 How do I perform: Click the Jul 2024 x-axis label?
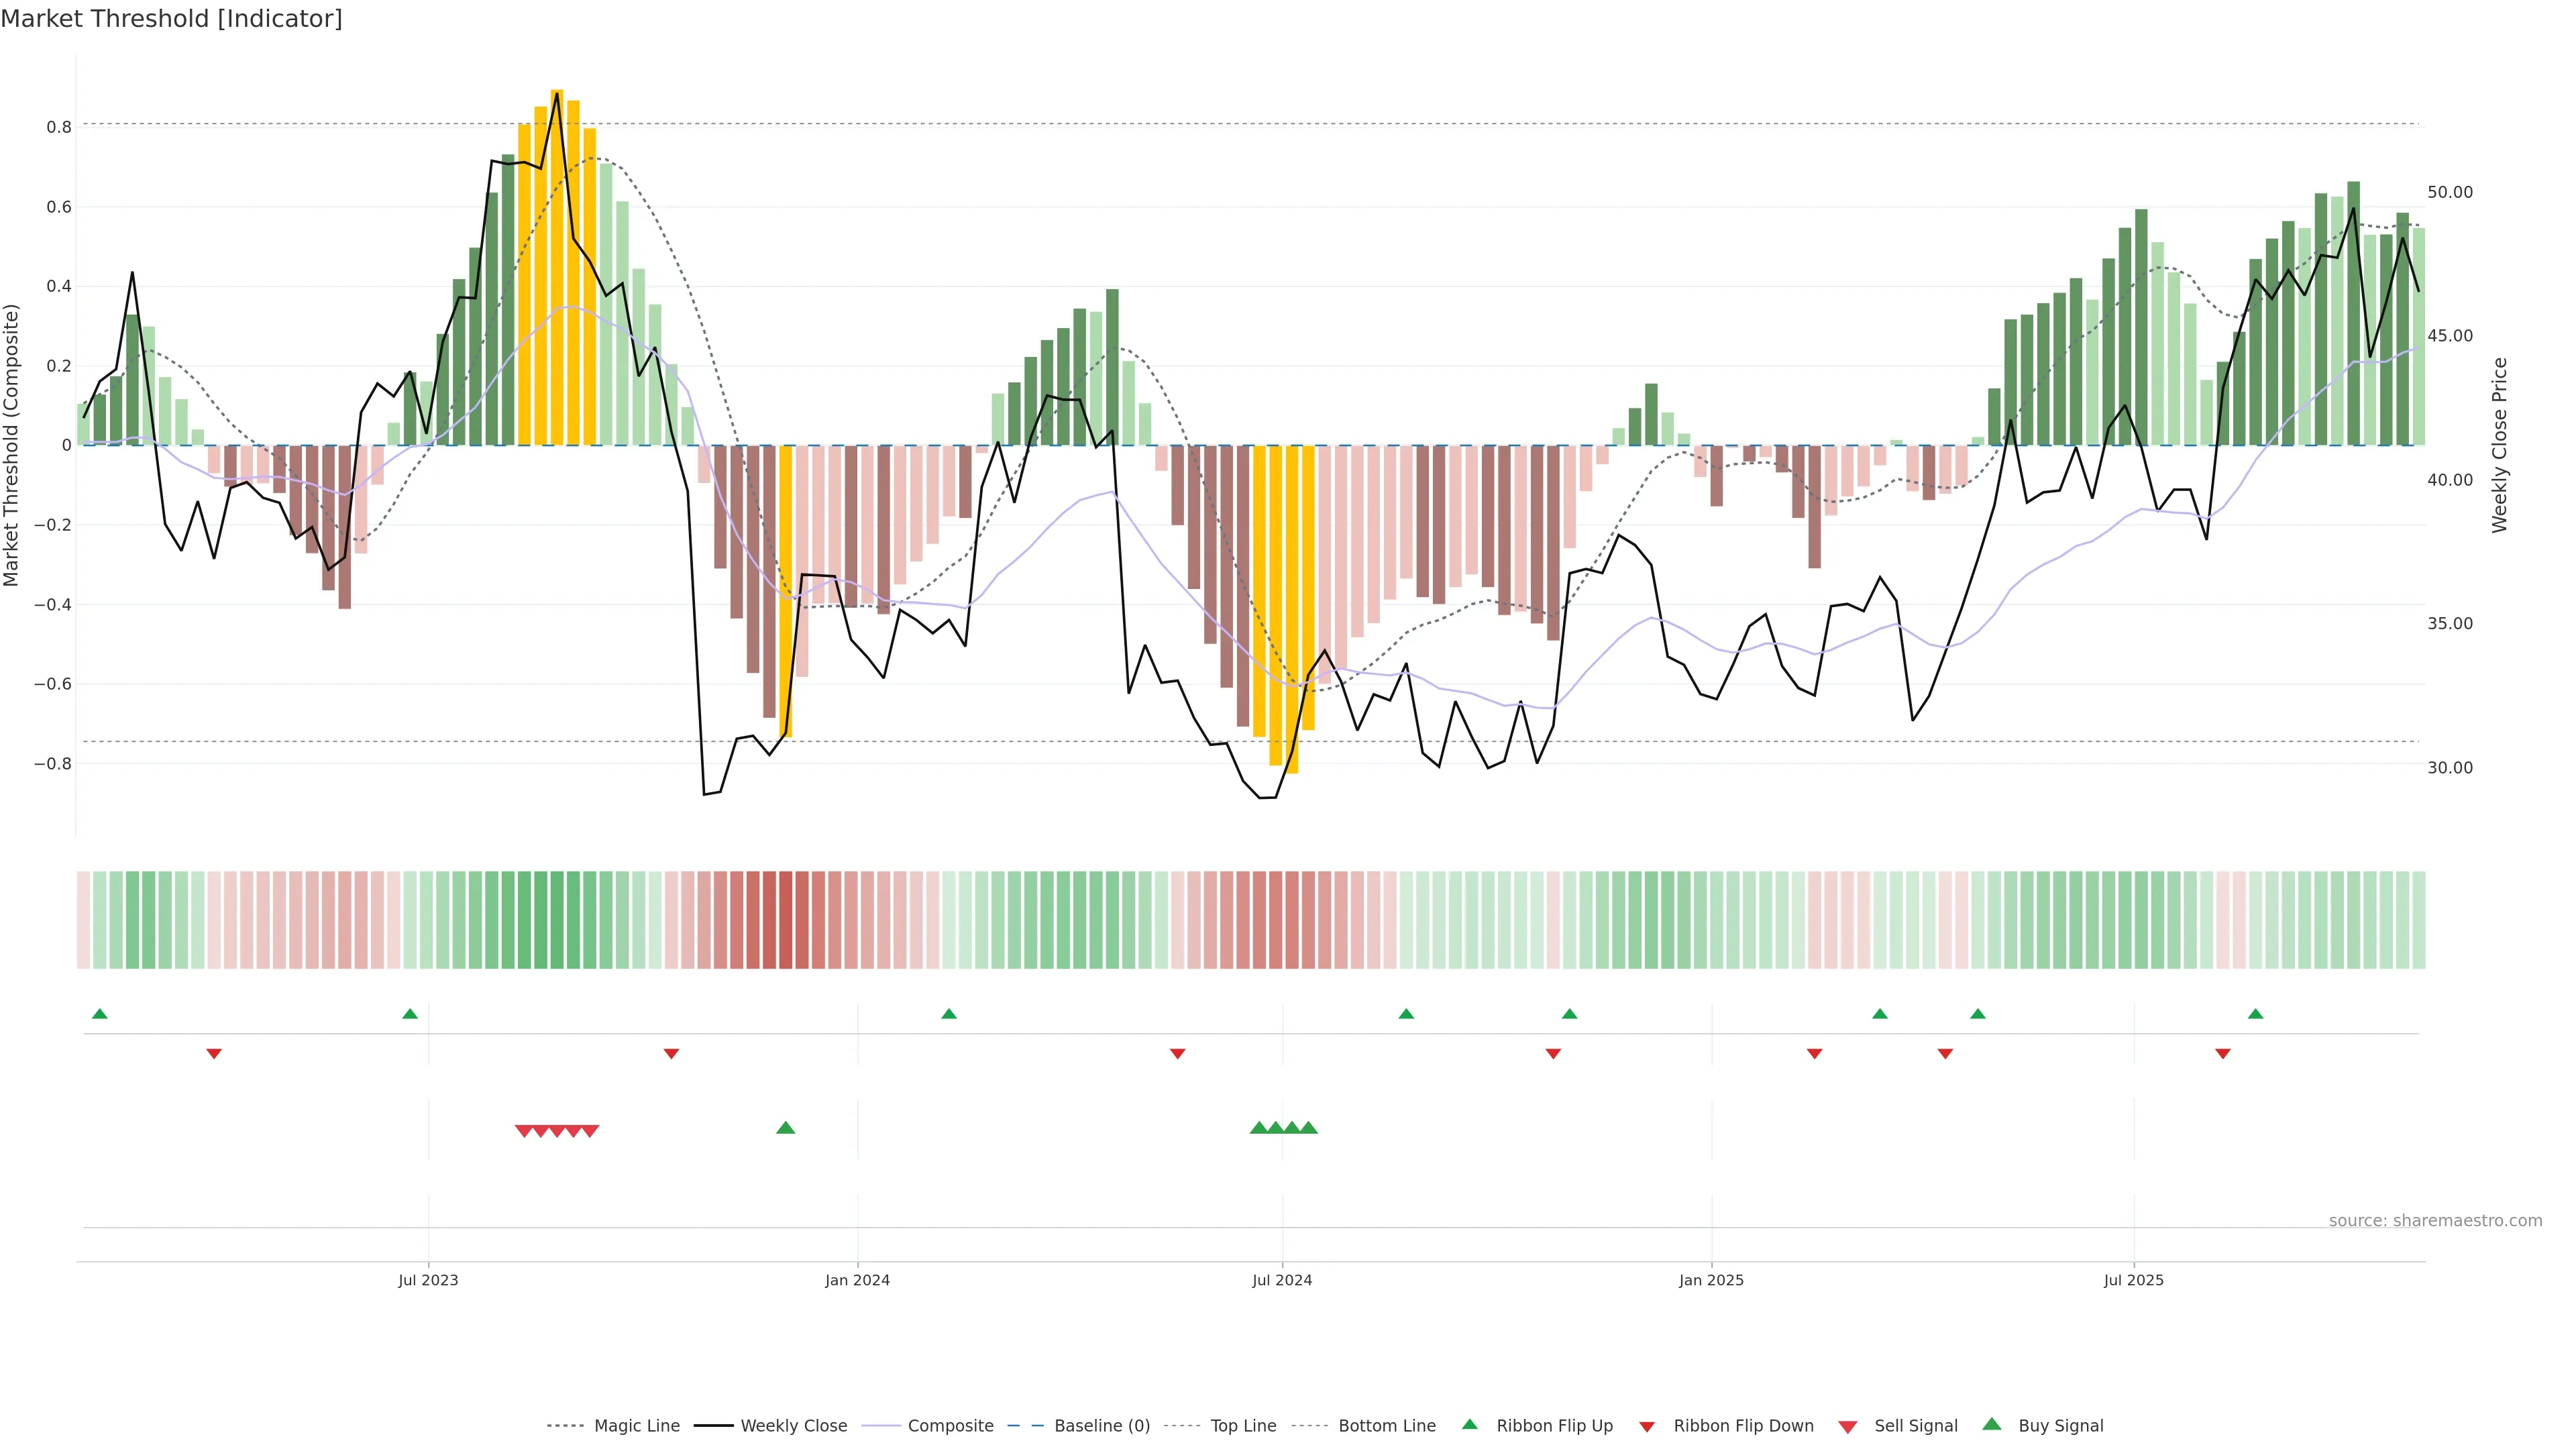[x=1282, y=1280]
